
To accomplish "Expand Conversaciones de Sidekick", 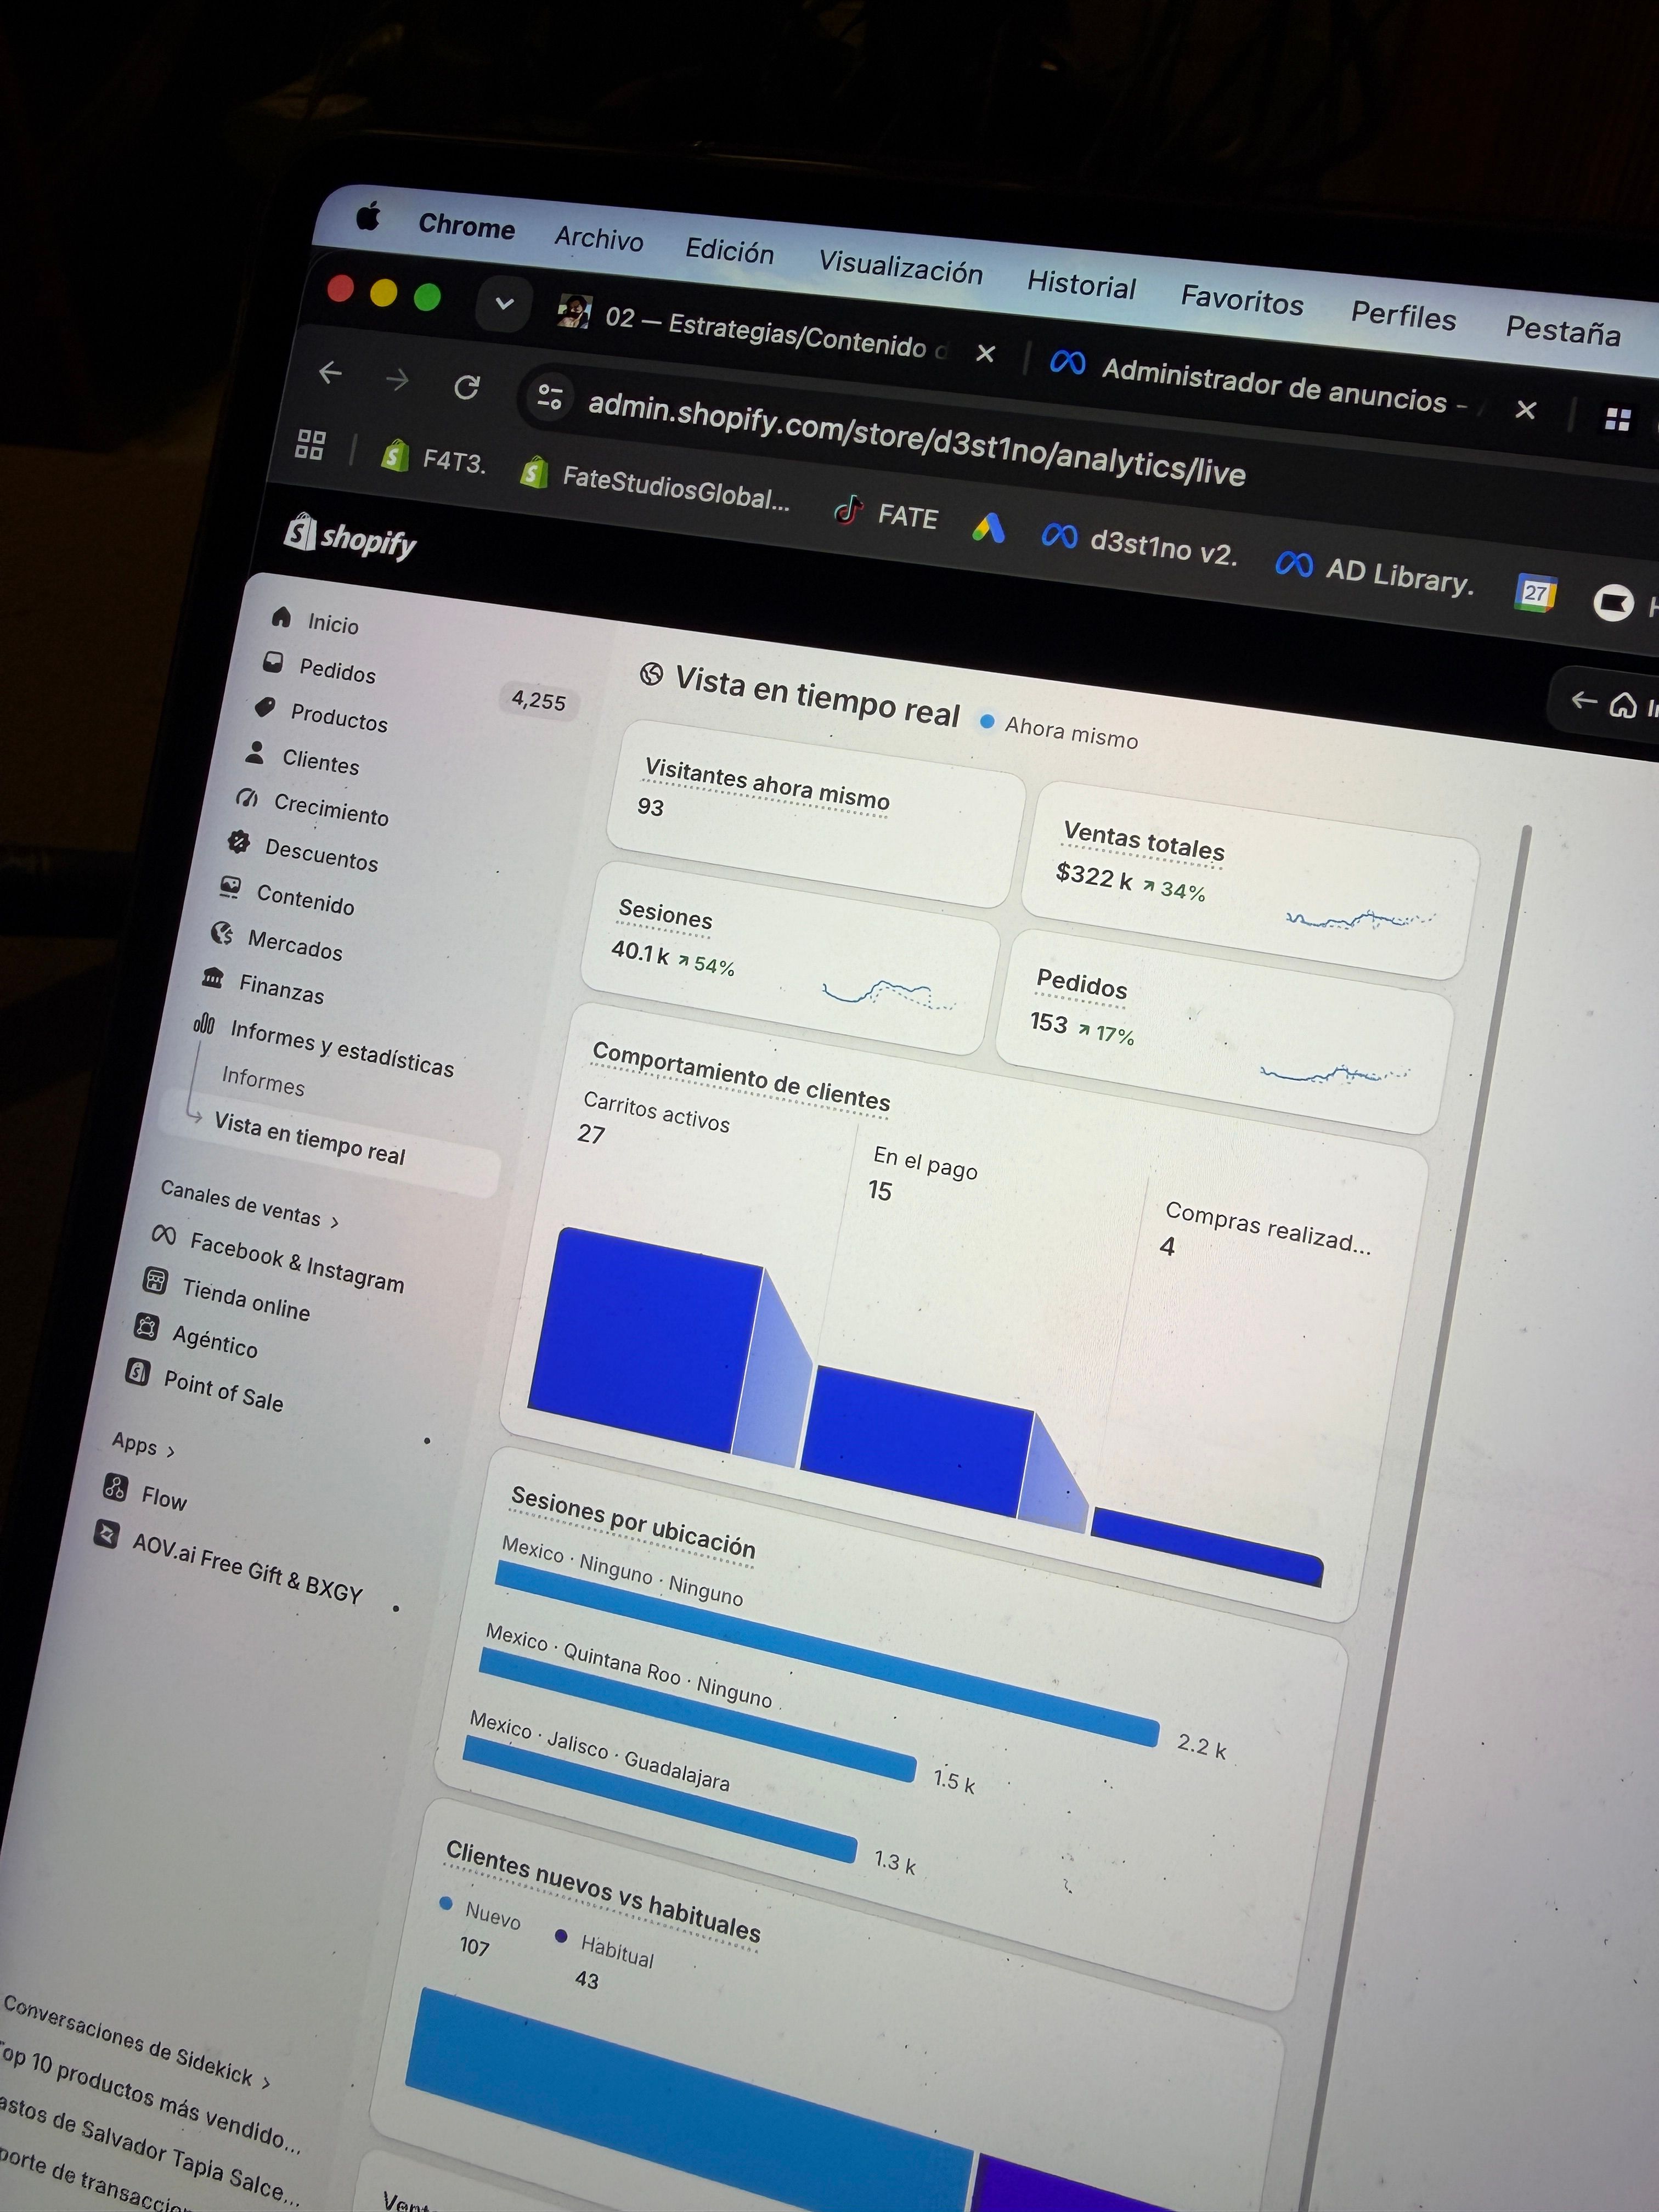I will coord(136,2044).
